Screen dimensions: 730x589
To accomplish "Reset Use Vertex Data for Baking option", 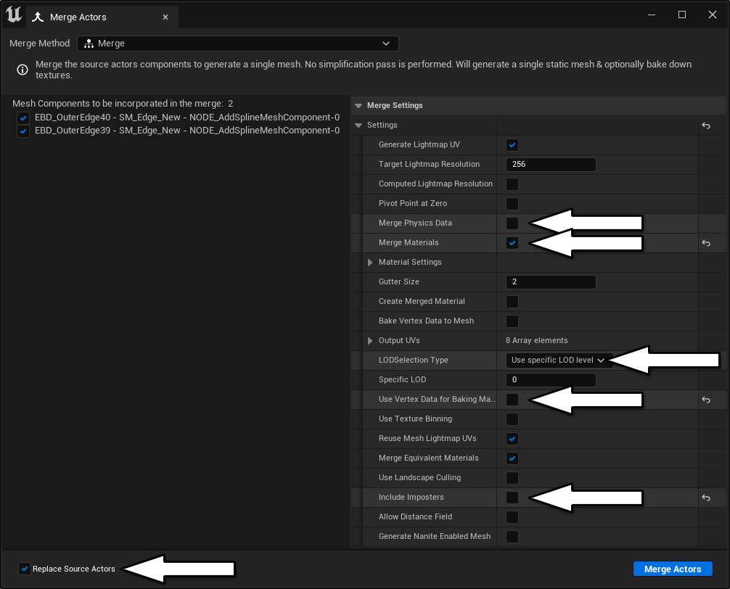I will [705, 400].
